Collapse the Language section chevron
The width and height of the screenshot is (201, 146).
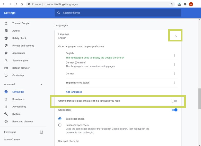(x=176, y=36)
